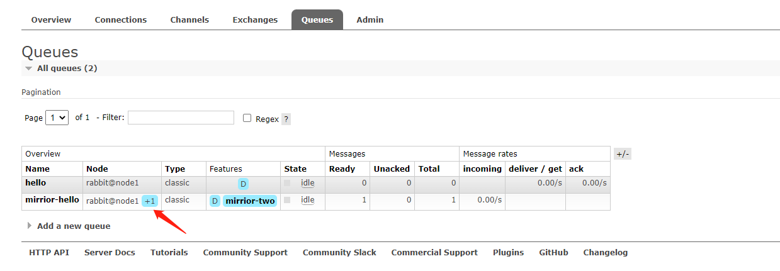Click the idle state indicator for mirrior-hello queue

click(307, 200)
